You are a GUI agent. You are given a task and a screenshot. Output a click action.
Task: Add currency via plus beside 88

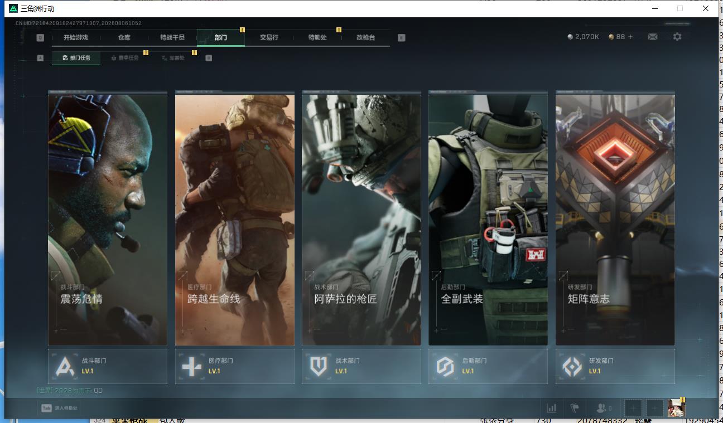tap(630, 37)
